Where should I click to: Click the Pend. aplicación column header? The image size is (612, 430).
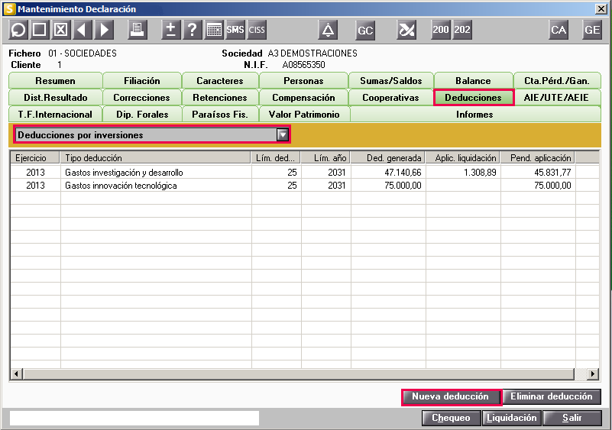[x=537, y=157]
